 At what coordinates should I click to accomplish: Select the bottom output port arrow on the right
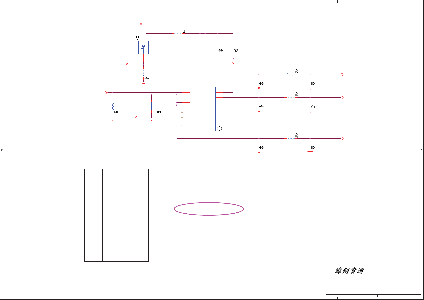pos(342,139)
